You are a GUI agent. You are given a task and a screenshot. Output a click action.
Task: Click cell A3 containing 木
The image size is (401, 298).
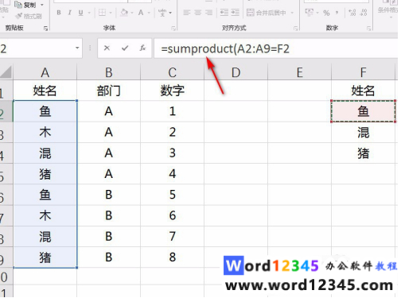45,132
